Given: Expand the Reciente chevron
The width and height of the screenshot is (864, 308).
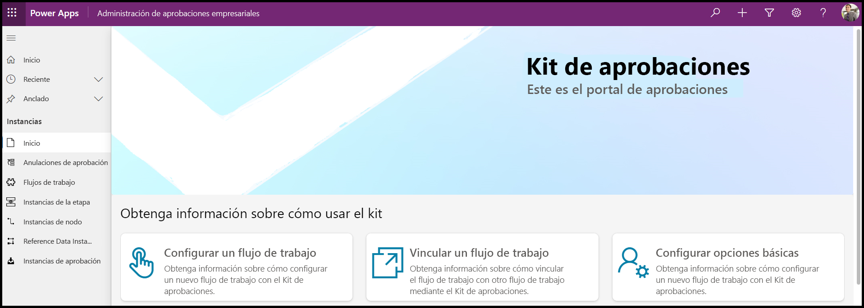Looking at the screenshot, I should click(x=99, y=80).
